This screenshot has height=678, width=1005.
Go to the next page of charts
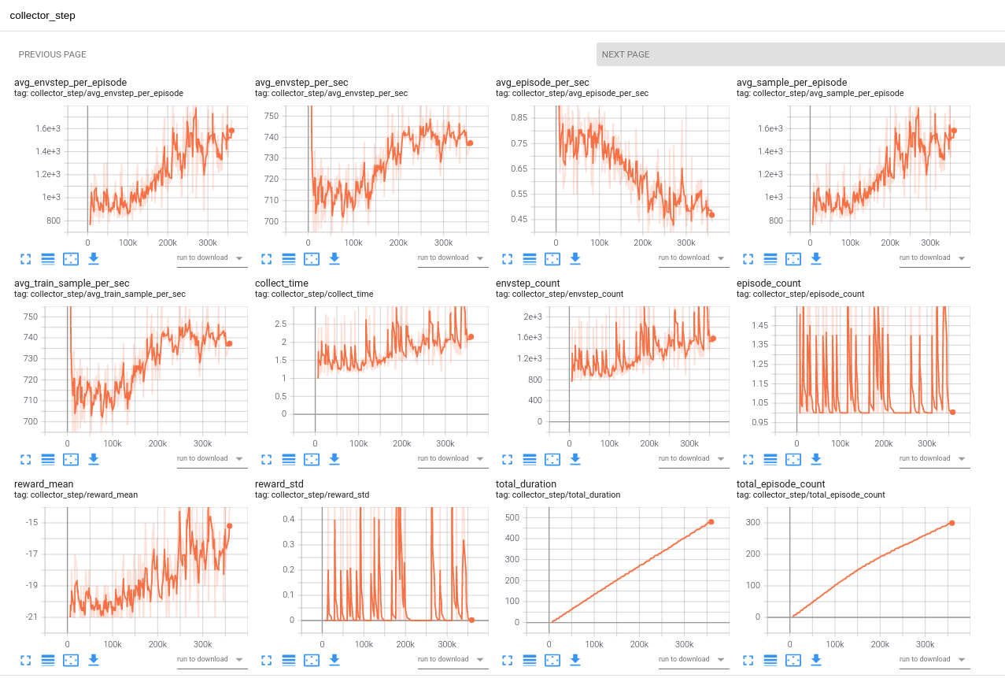pos(800,54)
